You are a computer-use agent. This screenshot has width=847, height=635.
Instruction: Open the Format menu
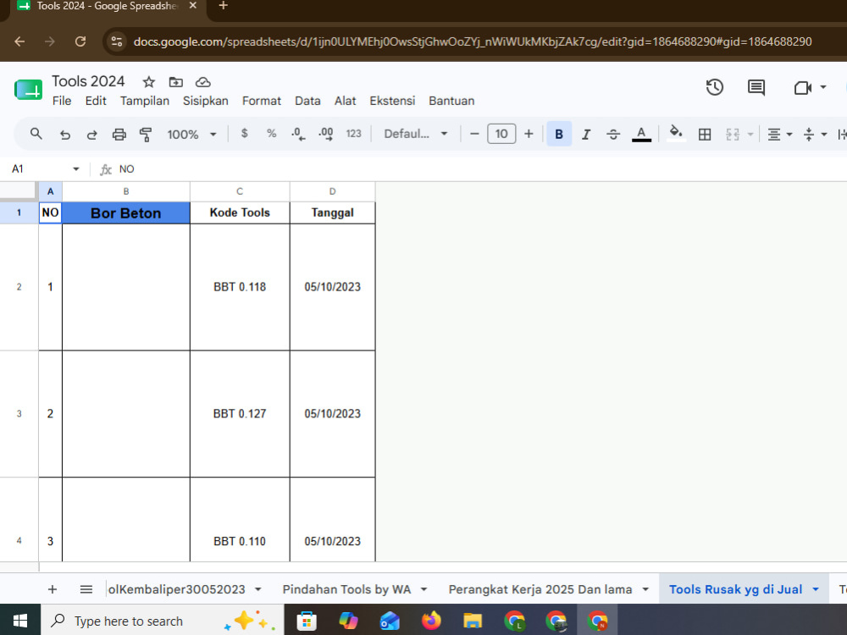pos(262,101)
